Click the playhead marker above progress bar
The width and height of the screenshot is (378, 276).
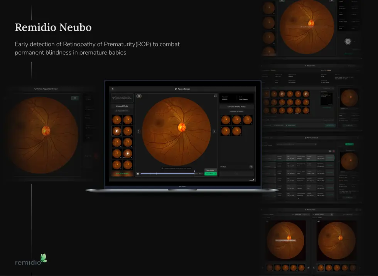(194, 171)
